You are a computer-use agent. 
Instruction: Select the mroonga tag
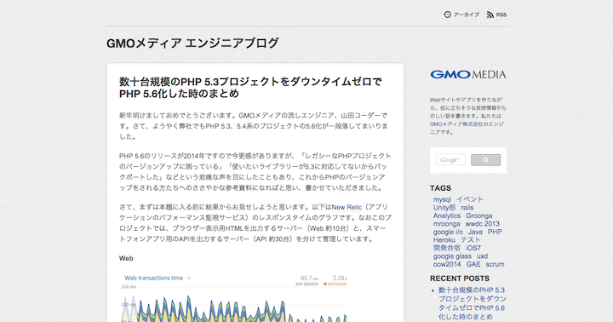coord(446,224)
